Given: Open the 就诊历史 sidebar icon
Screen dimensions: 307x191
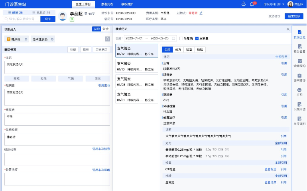Looking at the screenshot, I should tap(299, 34).
